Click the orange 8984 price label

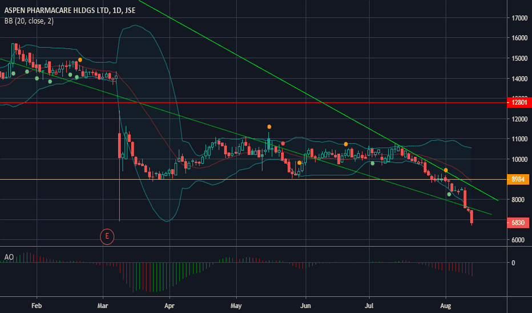point(518,179)
